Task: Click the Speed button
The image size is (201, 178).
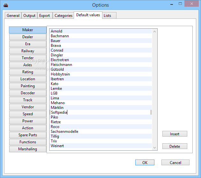Action: point(28,114)
